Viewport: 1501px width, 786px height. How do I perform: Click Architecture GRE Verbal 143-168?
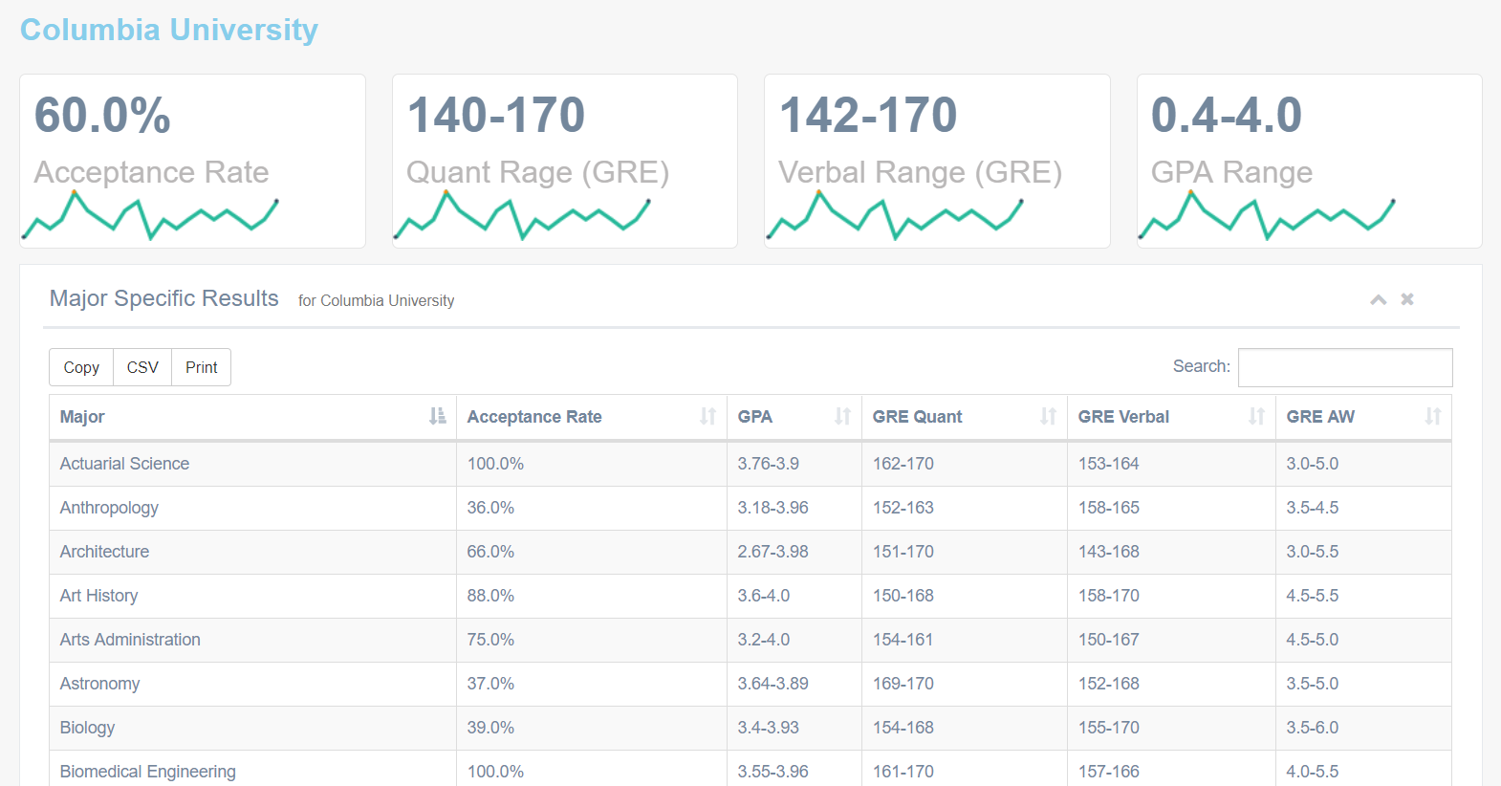pos(1108,552)
